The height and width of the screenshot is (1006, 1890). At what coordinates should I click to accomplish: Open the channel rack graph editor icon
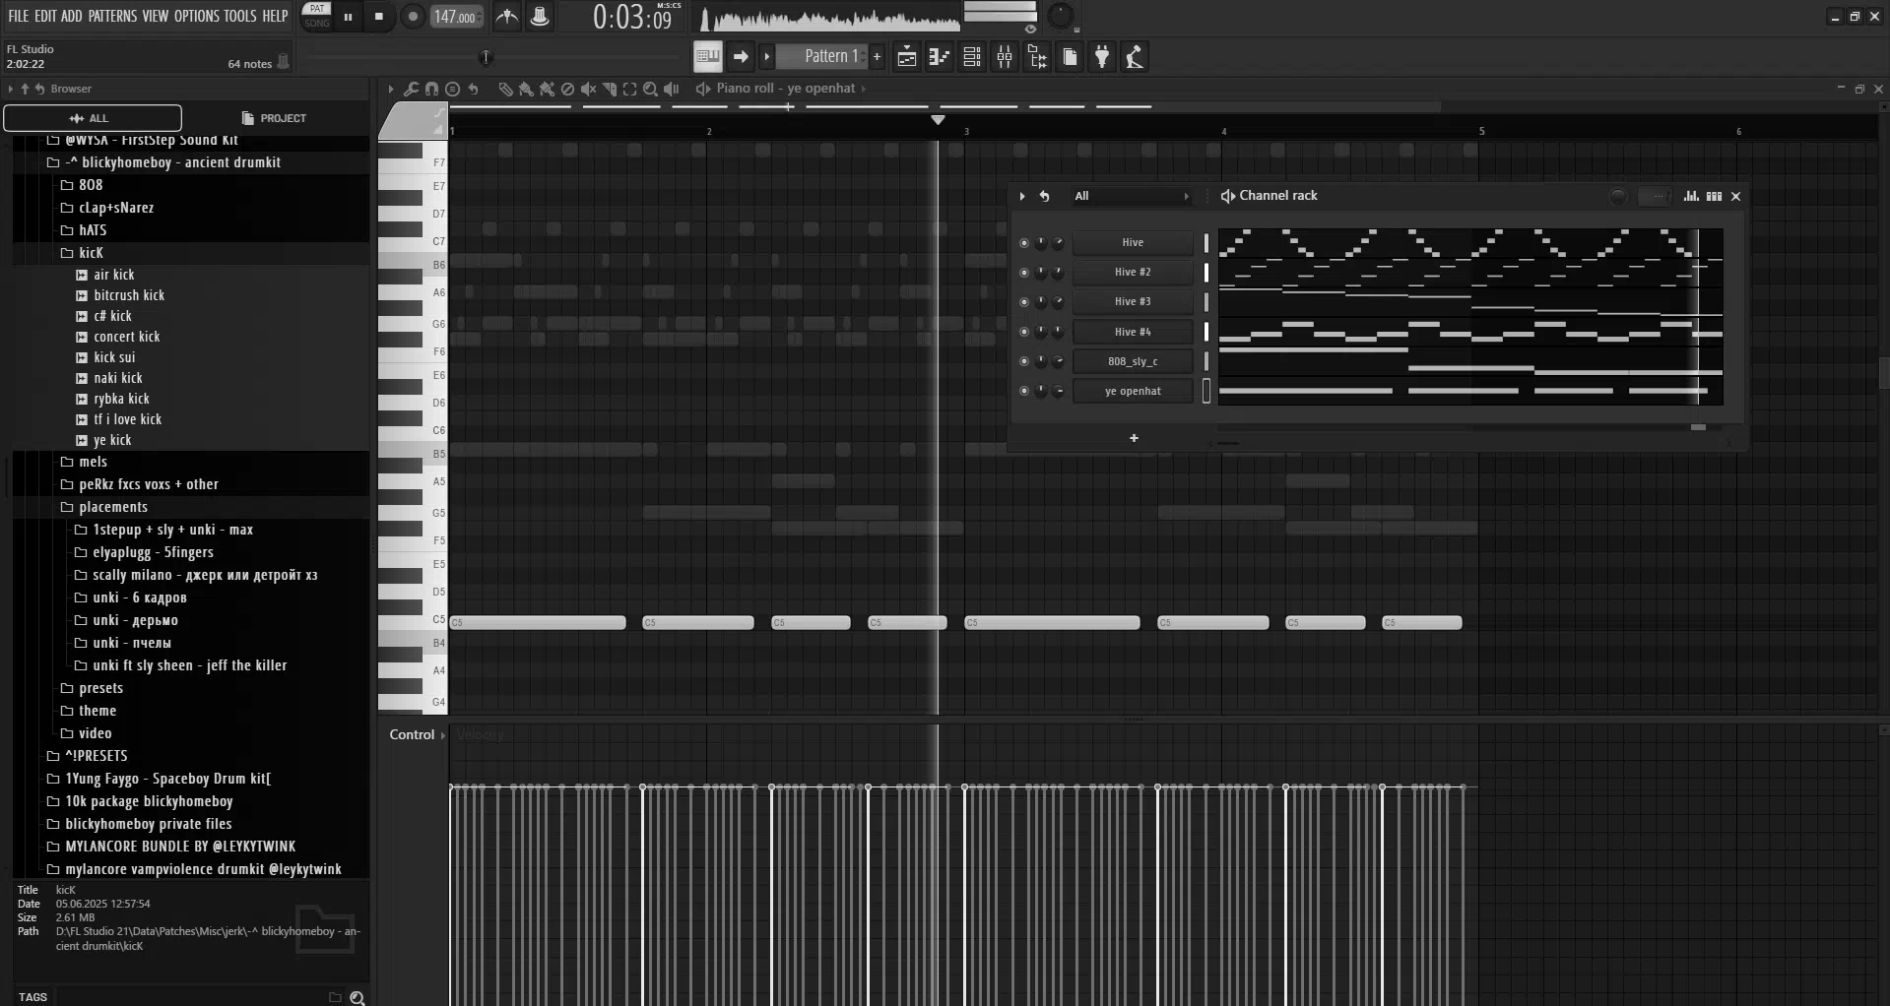pyautogui.click(x=1691, y=196)
